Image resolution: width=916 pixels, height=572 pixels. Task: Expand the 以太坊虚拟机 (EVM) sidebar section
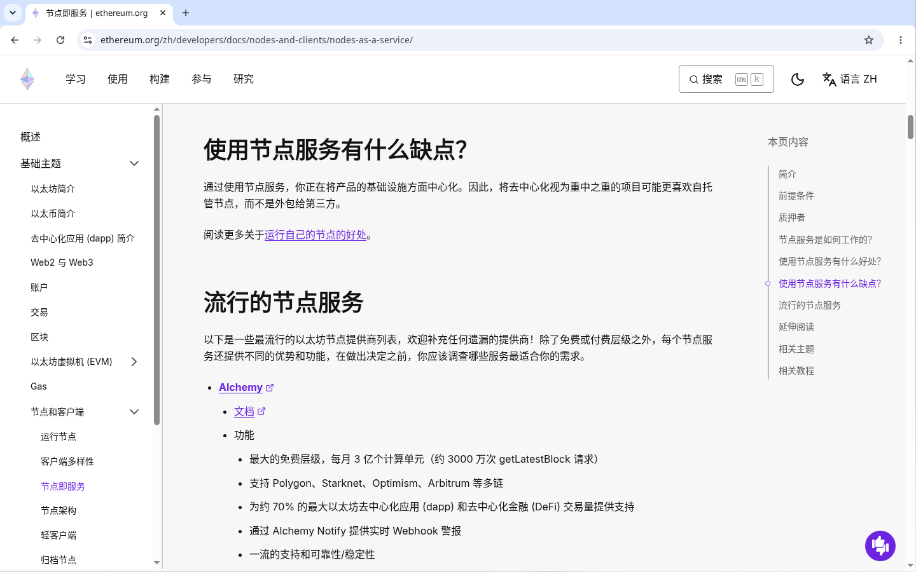tap(134, 362)
